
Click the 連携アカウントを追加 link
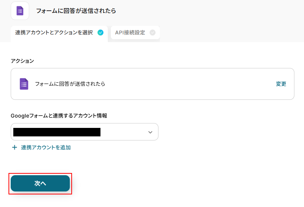point(46,147)
